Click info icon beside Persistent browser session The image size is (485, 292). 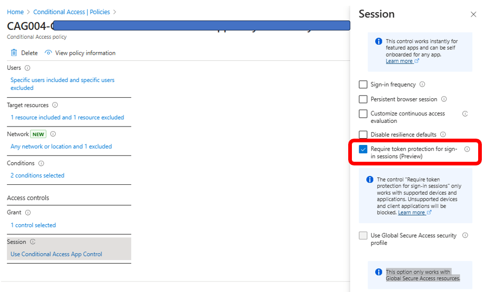point(444,99)
